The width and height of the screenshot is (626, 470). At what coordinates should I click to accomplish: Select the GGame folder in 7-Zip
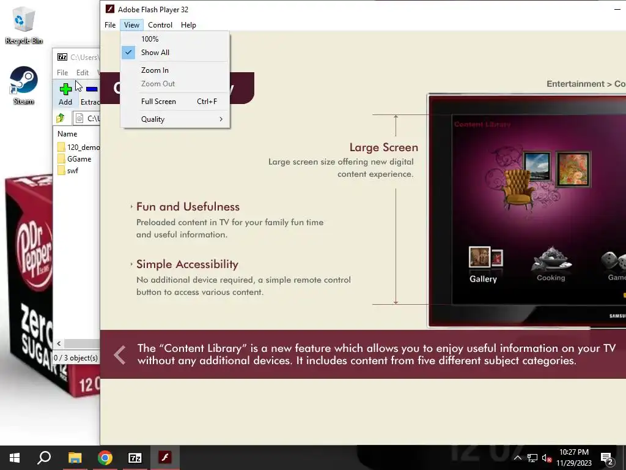click(75, 159)
